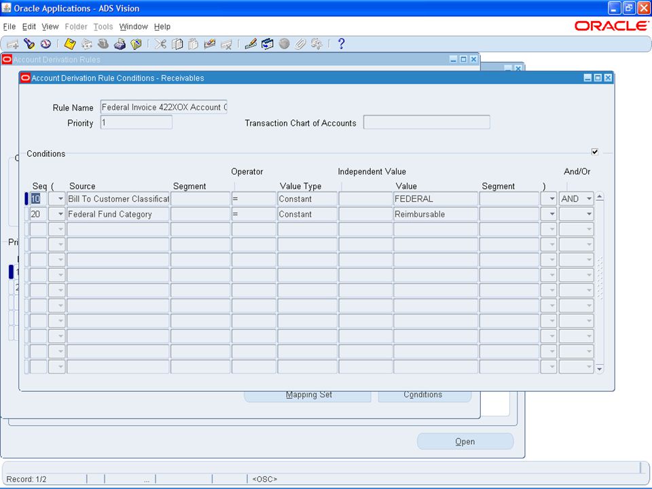
Task: Click the Cut scissors icon
Action: tap(160, 43)
